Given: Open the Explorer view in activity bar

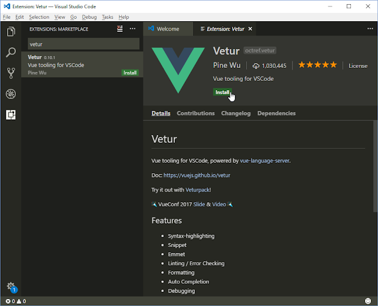Looking at the screenshot, I should [x=11, y=31].
